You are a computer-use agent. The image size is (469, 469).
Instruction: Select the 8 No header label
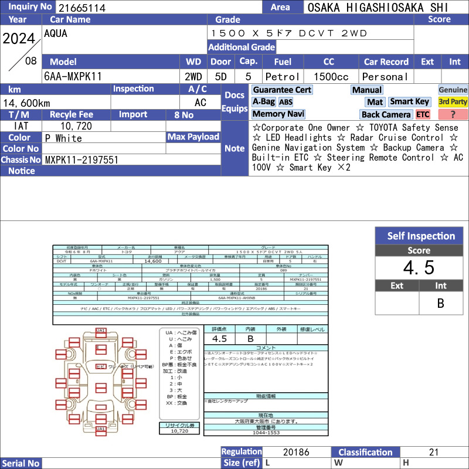[193, 115]
